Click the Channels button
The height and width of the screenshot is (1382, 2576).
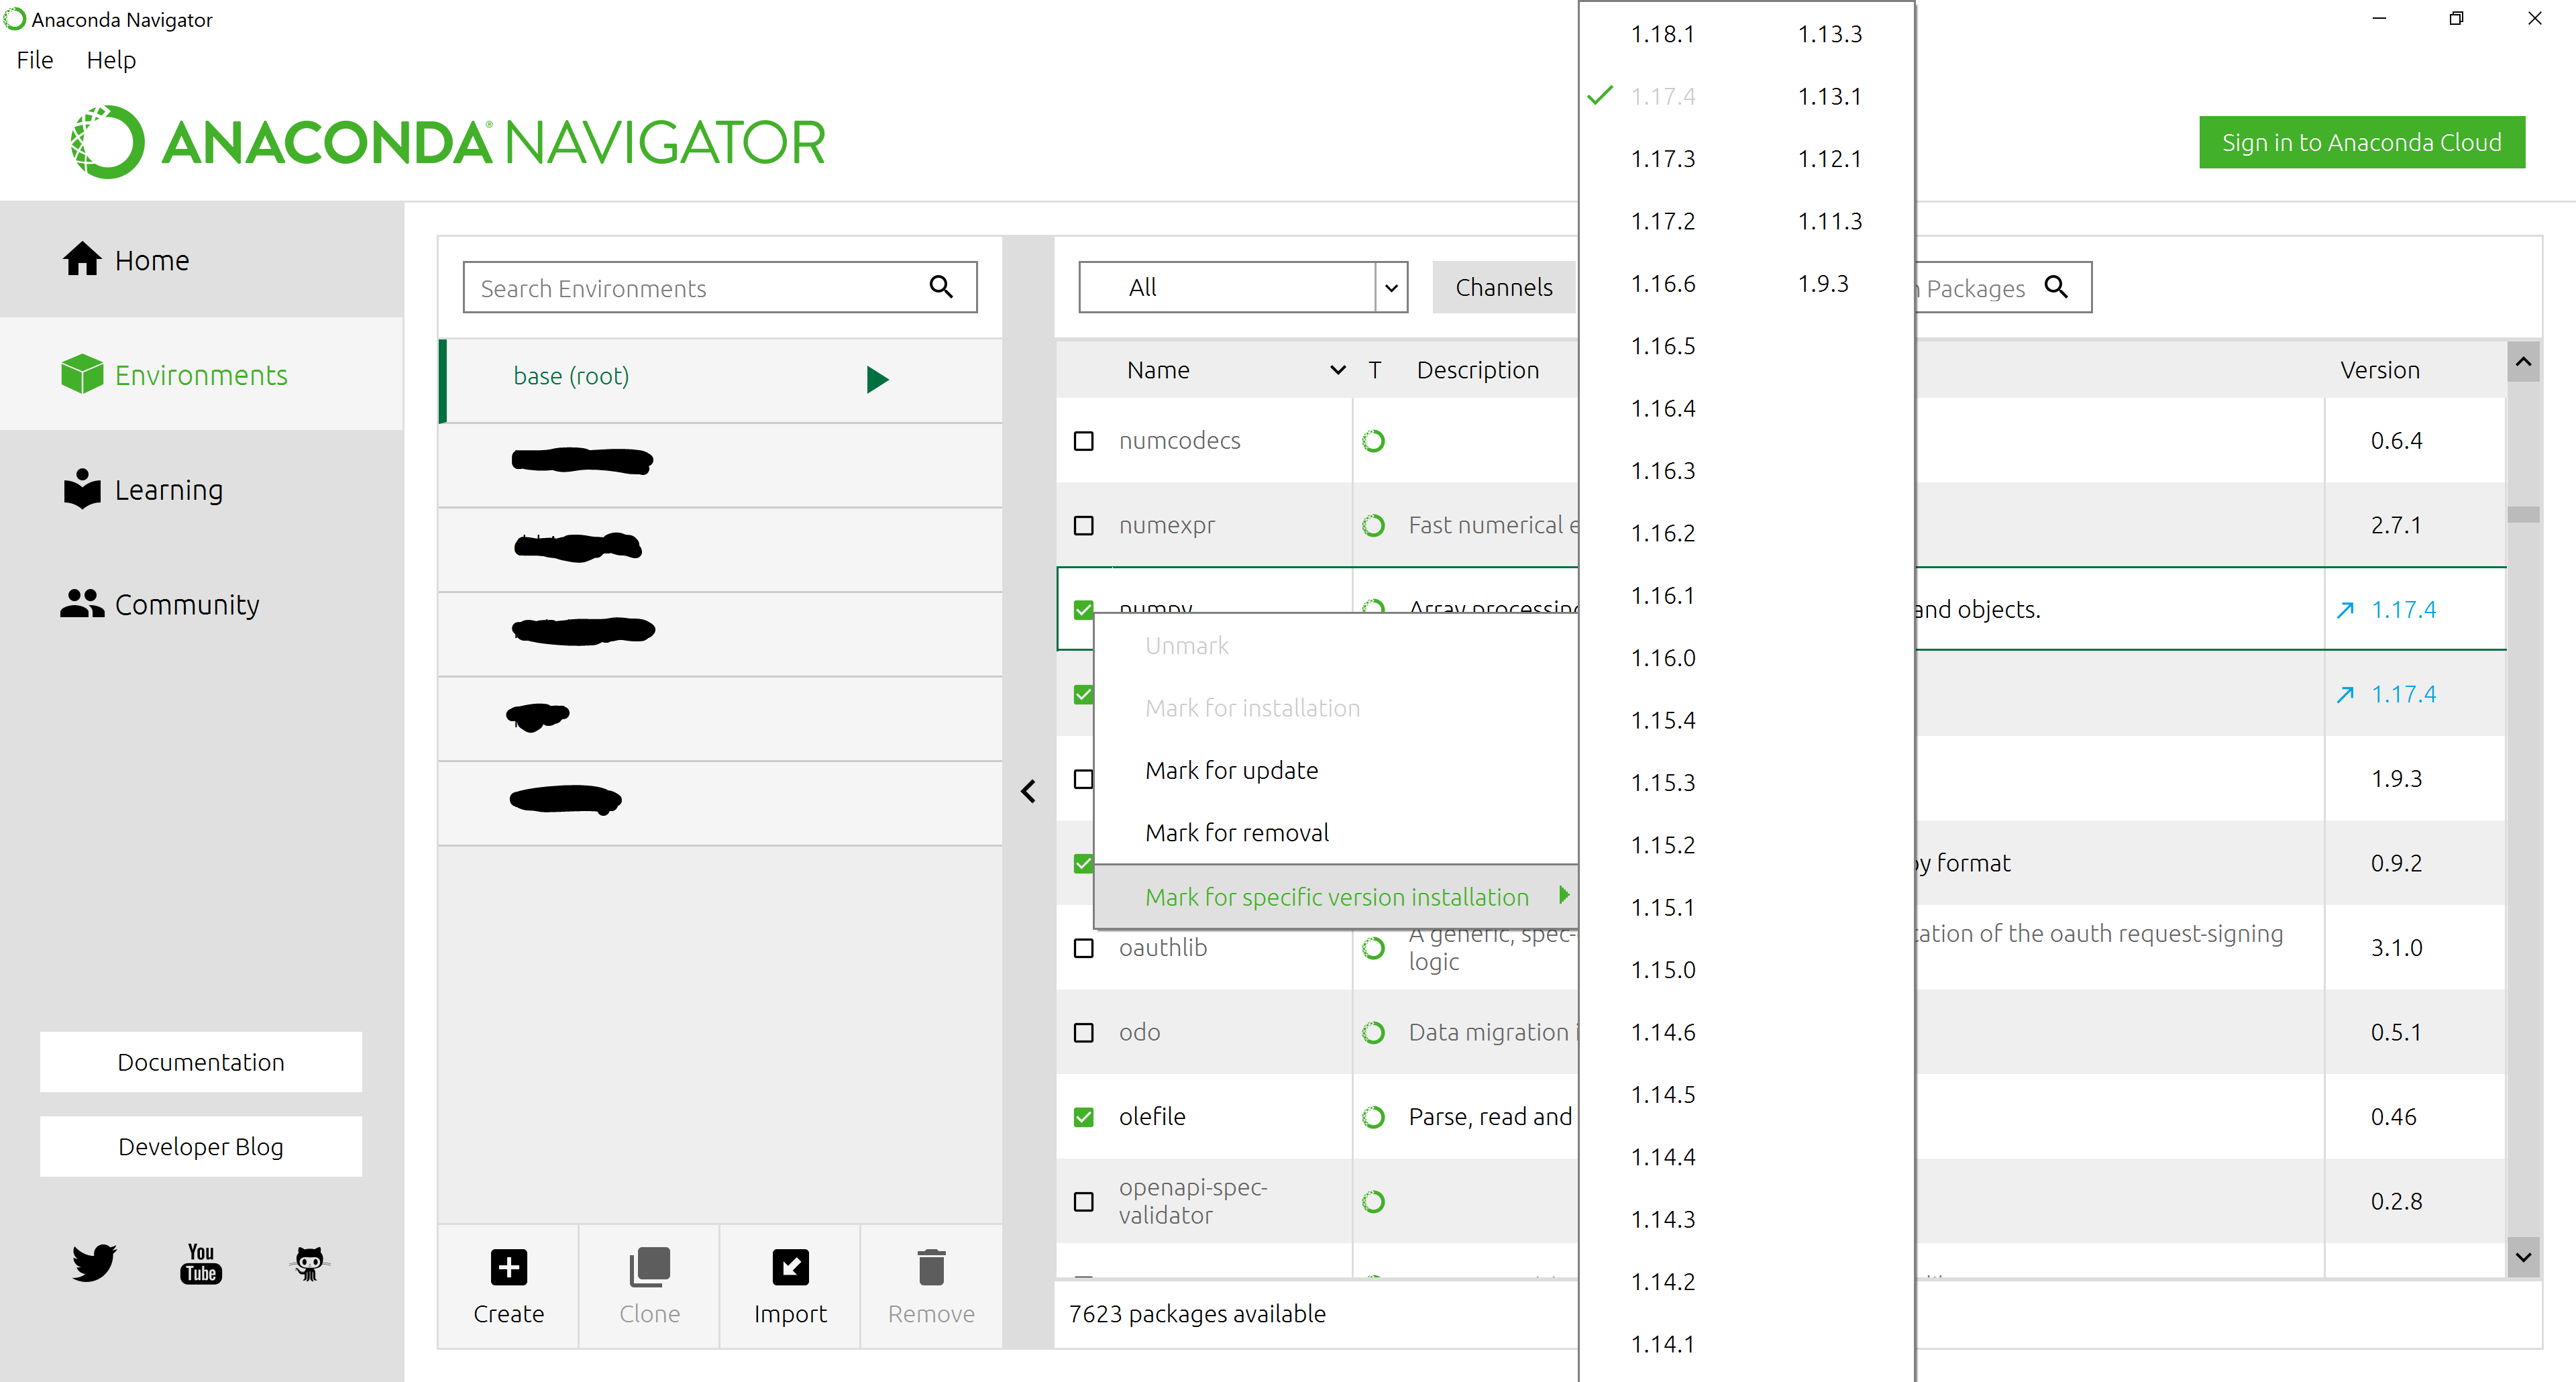click(x=1503, y=287)
